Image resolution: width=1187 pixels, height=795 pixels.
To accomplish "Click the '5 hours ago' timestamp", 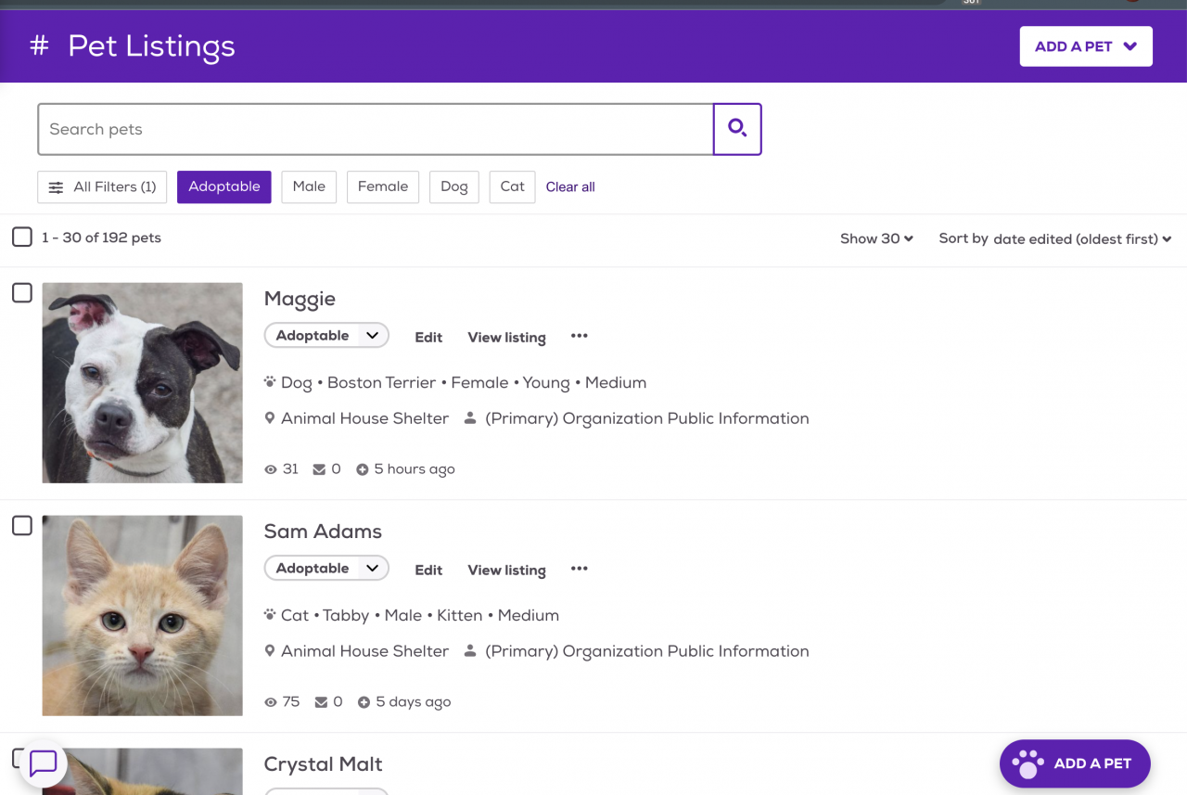I will click(x=415, y=469).
